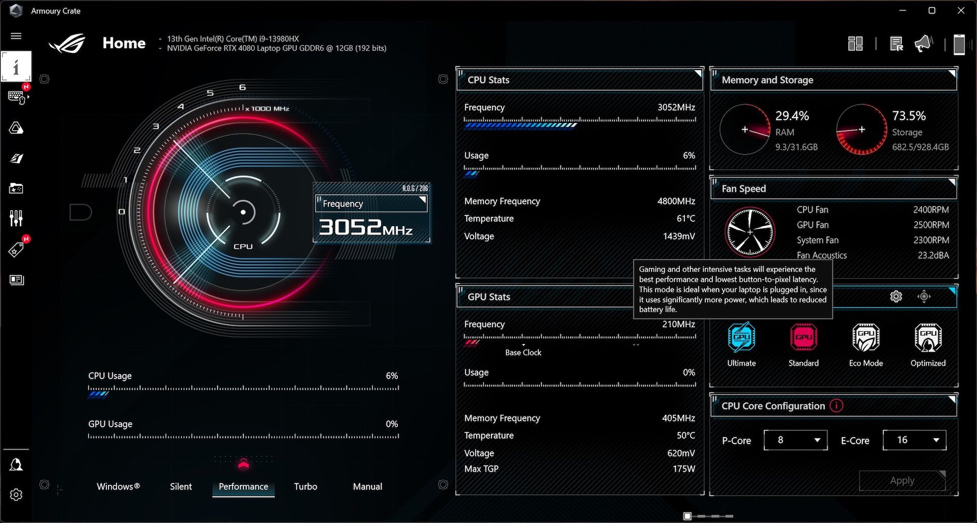Click the Fan Acoustics 23.2dBA value

click(x=933, y=255)
